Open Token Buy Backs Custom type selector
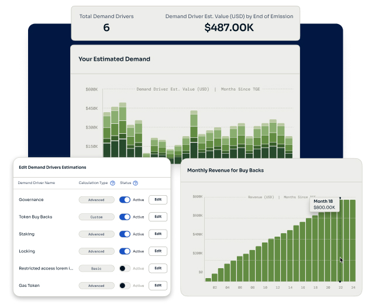372x305 pixels. pyautogui.click(x=97, y=217)
